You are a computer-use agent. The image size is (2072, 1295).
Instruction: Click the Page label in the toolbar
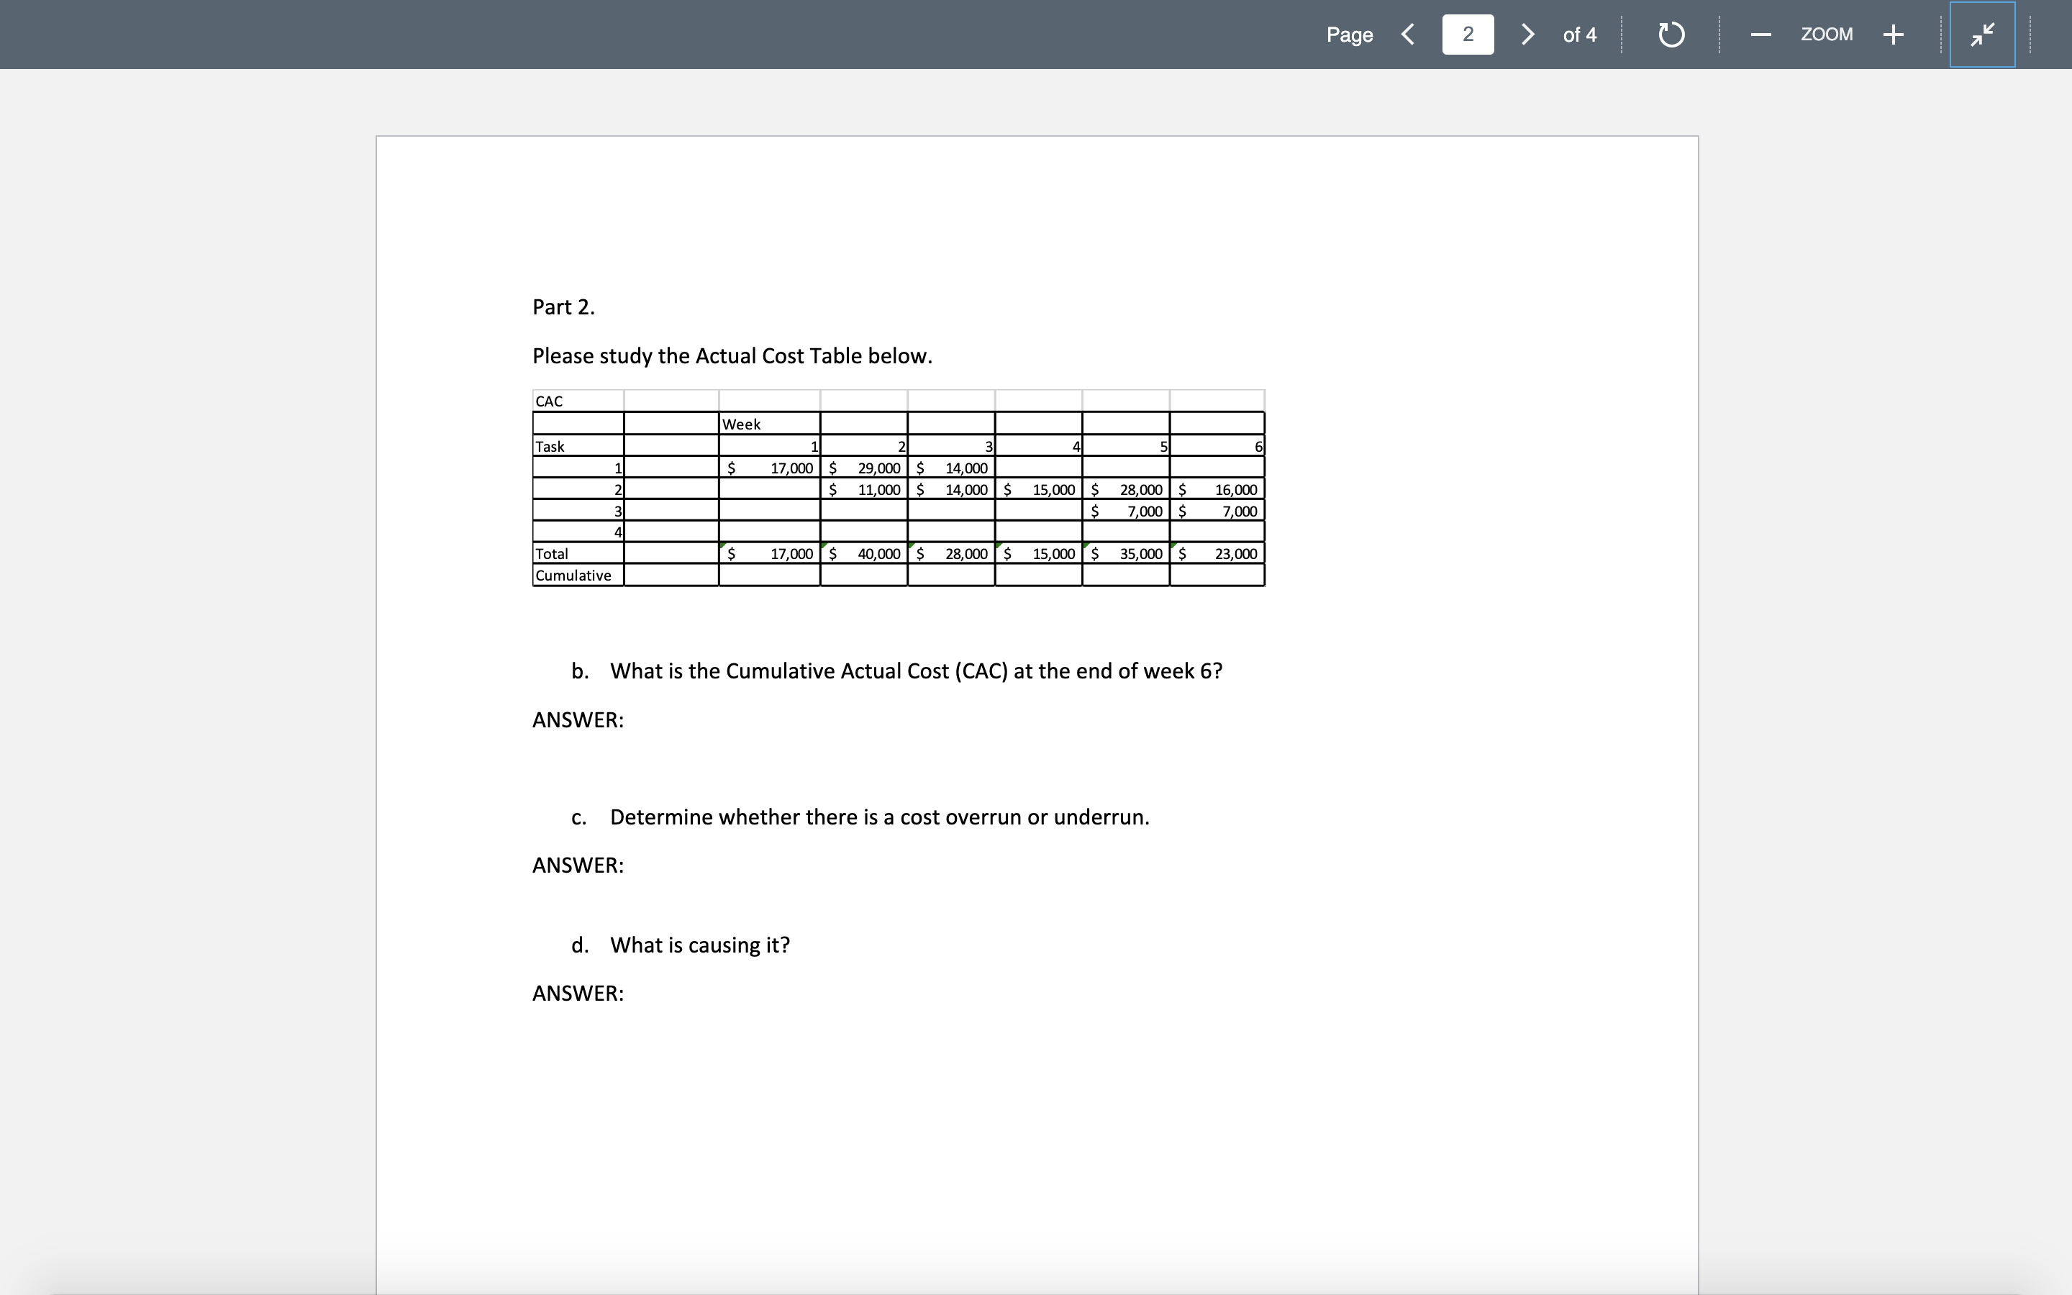[1348, 35]
